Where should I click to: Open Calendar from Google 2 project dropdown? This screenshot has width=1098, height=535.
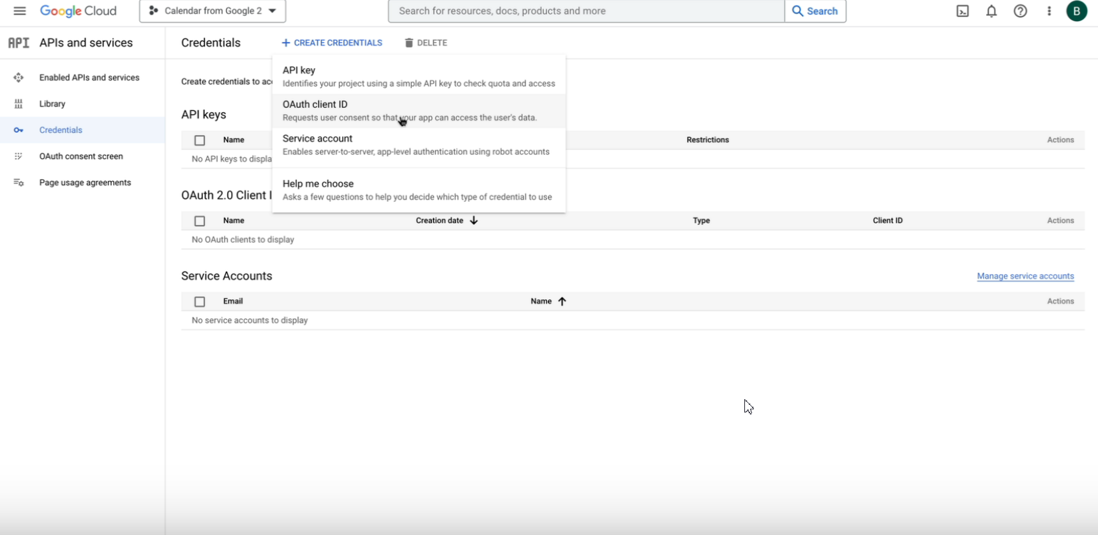pos(213,11)
